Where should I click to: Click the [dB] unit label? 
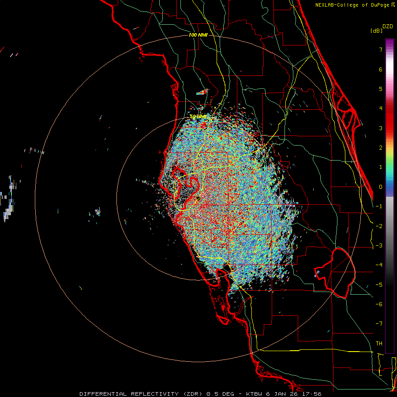(377, 30)
